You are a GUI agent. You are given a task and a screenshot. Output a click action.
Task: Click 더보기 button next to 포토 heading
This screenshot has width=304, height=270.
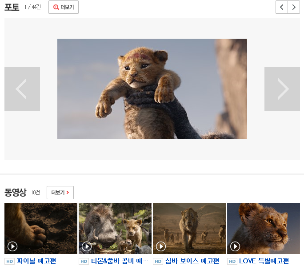[64, 7]
